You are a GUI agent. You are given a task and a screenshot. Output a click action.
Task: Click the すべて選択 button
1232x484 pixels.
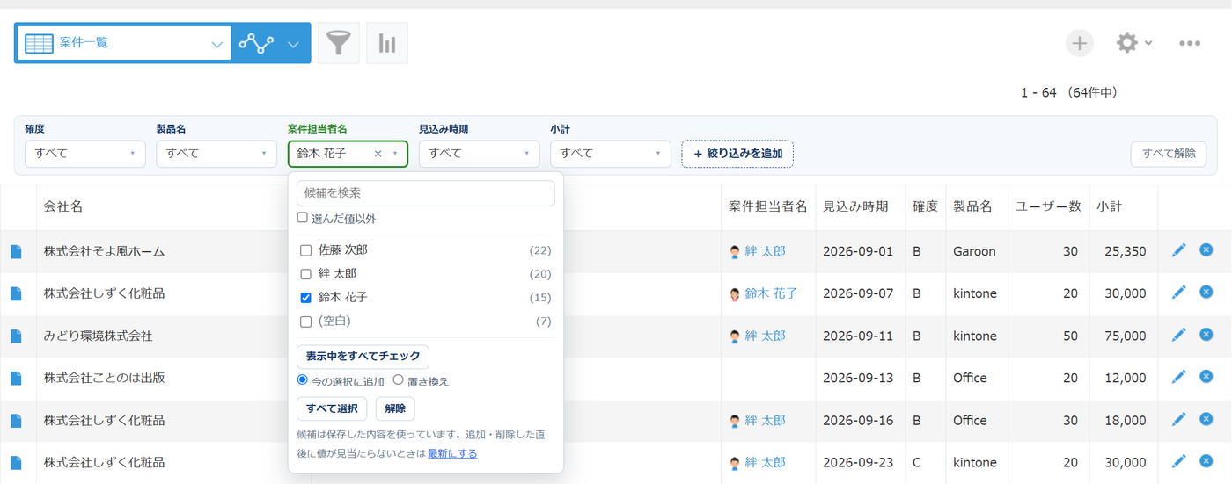coord(332,408)
